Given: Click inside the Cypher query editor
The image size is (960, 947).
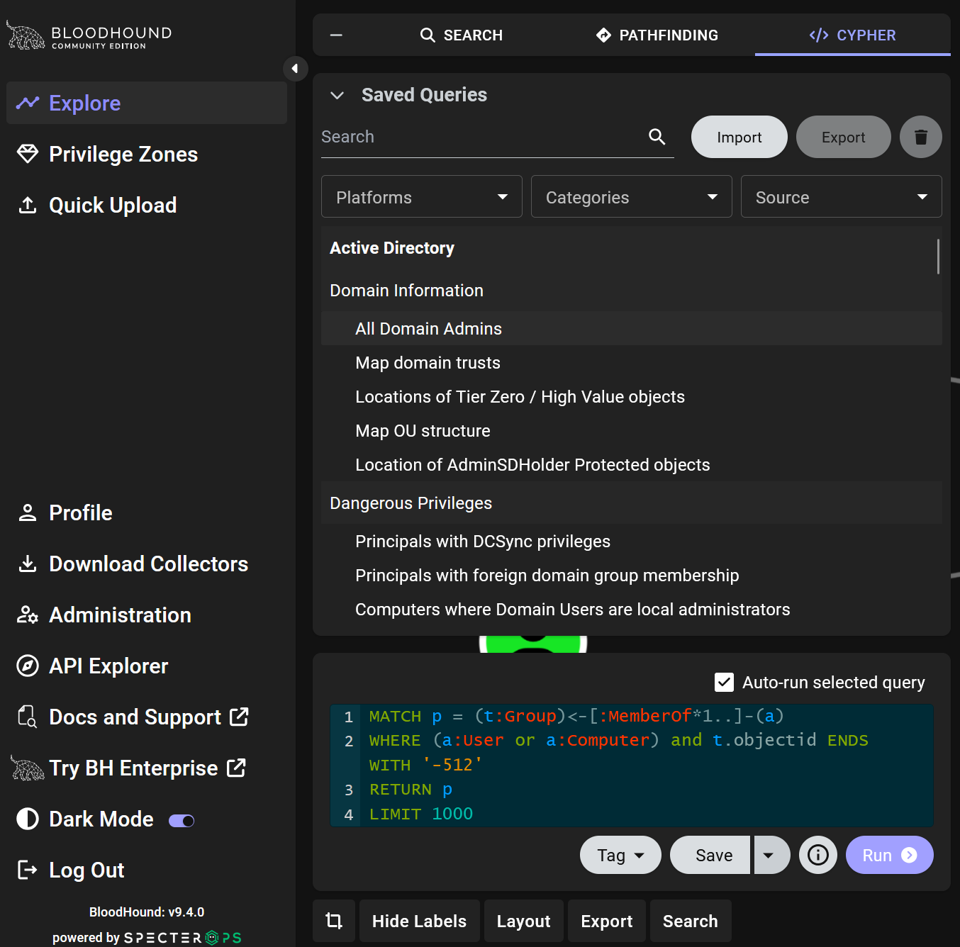Looking at the screenshot, I should click(632, 766).
